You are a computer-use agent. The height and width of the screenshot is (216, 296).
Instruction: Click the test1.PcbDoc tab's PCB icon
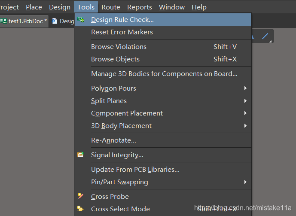click(3, 21)
